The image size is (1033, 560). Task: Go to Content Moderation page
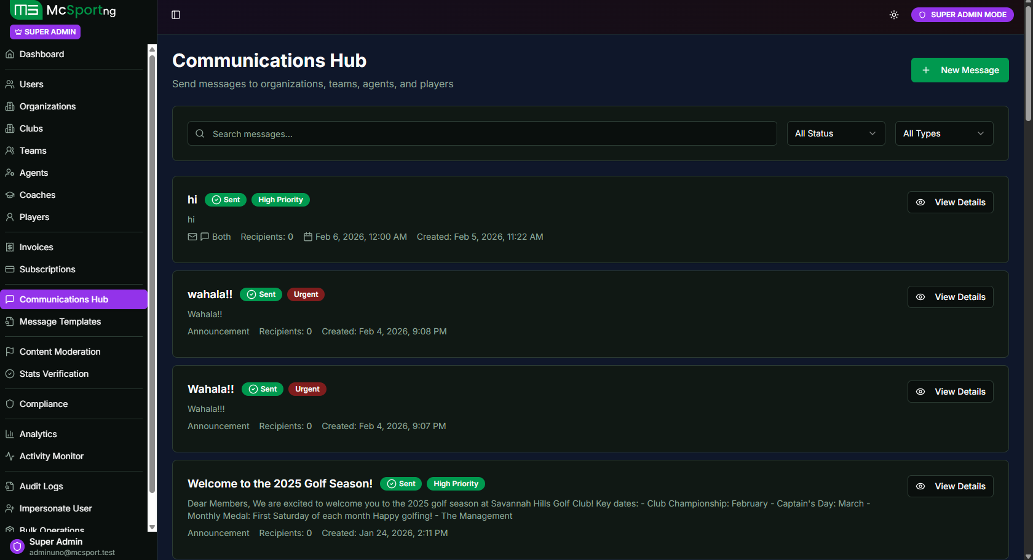click(x=60, y=352)
